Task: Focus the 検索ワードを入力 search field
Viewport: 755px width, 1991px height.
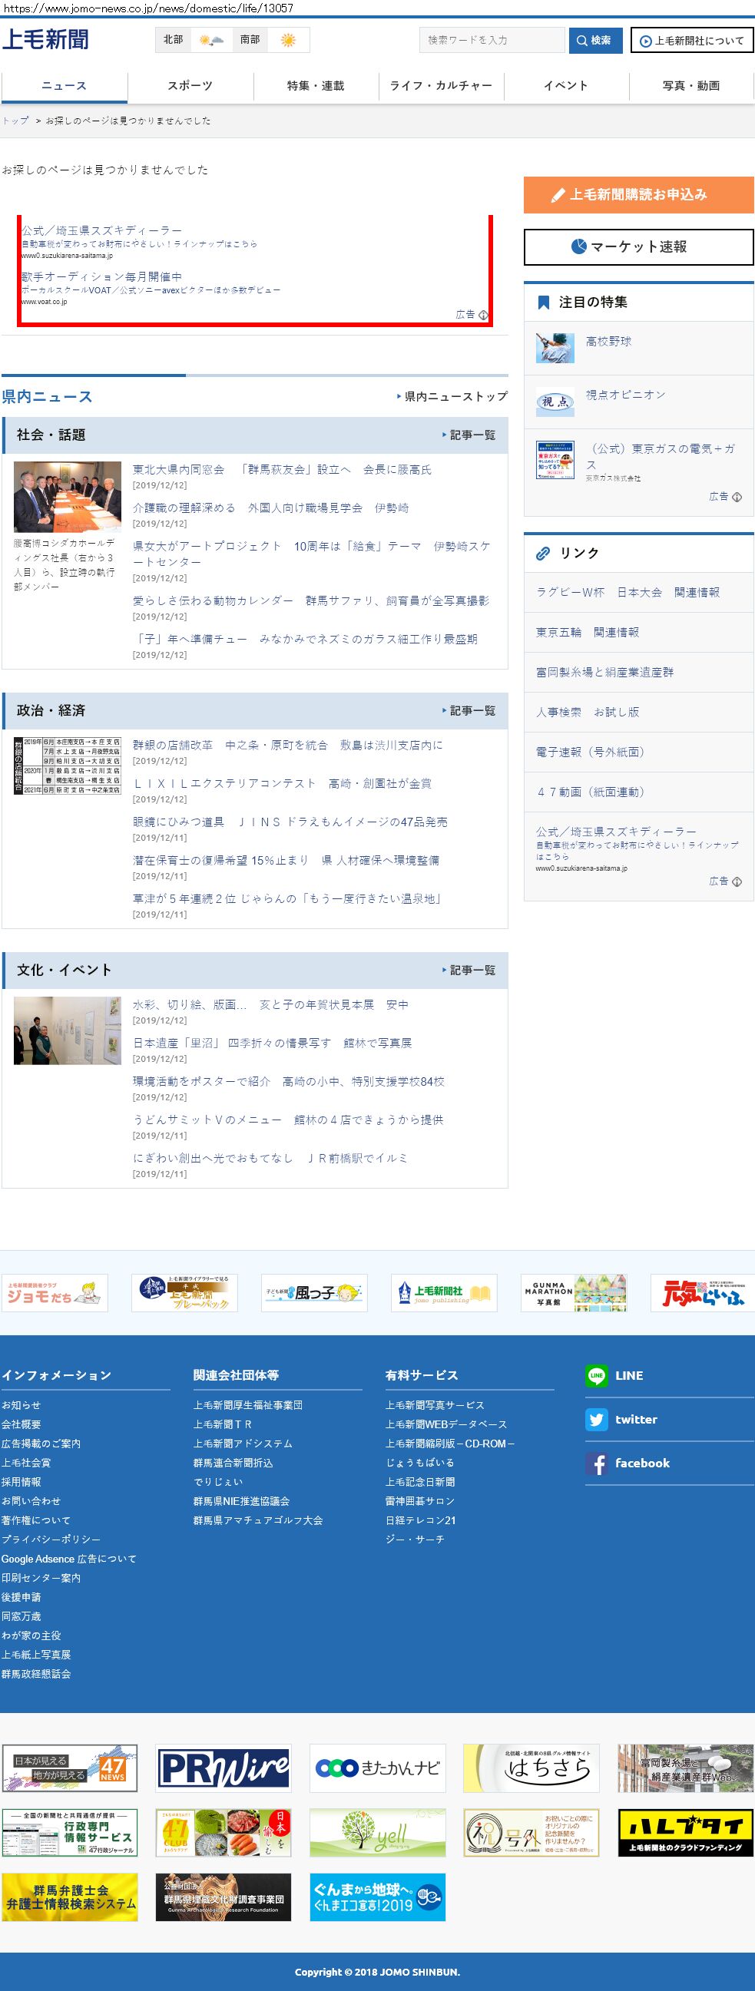Action: point(492,40)
